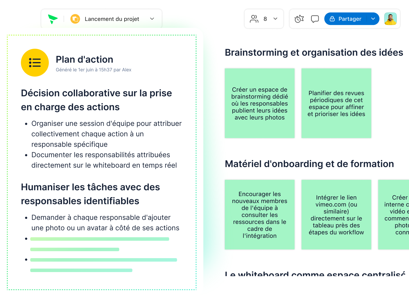
Task: Click 'Brainstorming et organisation des idées' heading
Action: pyautogui.click(x=314, y=52)
